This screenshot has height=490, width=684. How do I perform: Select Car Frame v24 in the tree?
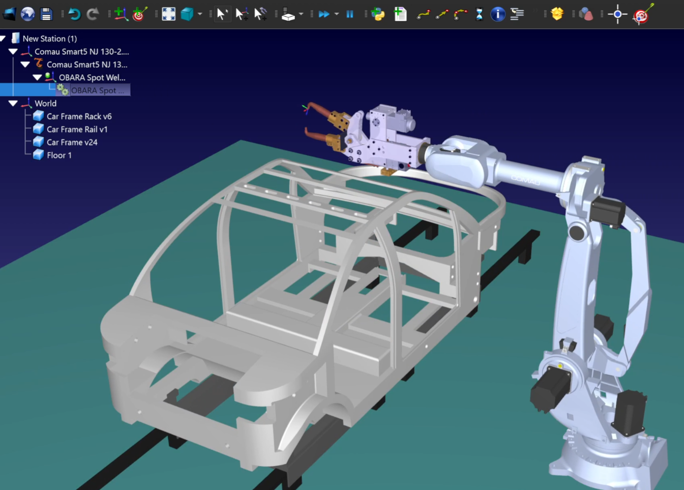point(72,142)
